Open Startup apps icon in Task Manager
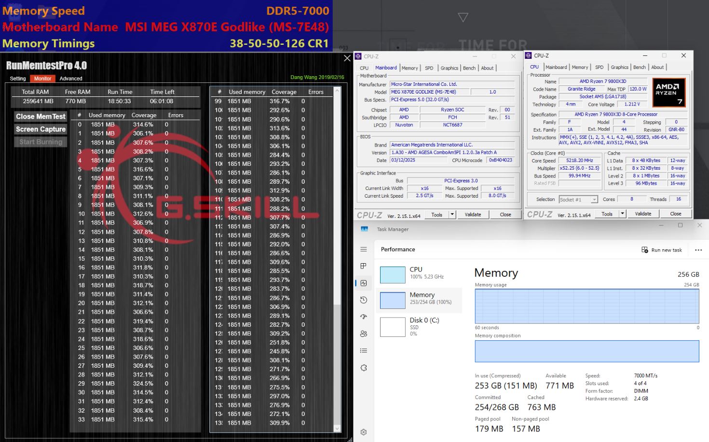Image resolution: width=709 pixels, height=442 pixels. click(x=364, y=317)
